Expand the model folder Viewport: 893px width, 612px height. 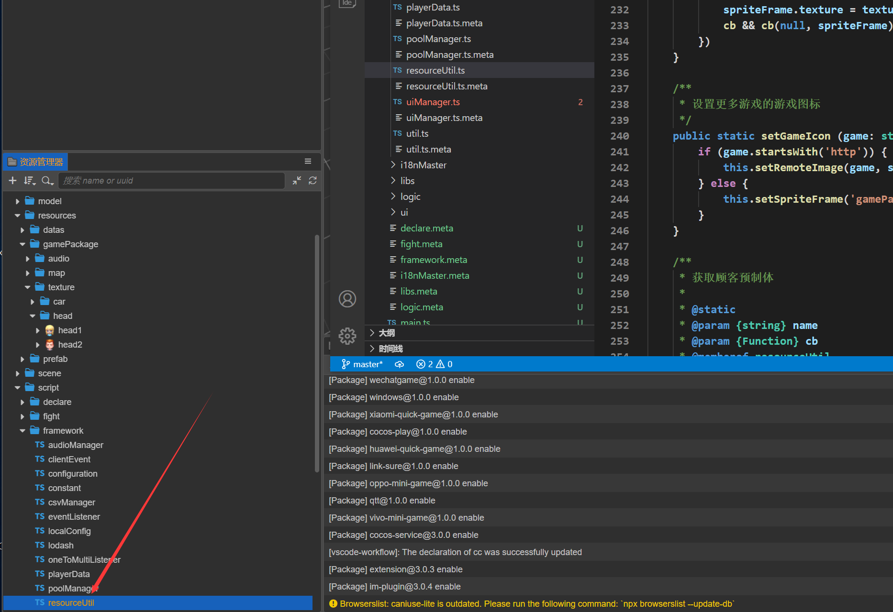pos(18,201)
